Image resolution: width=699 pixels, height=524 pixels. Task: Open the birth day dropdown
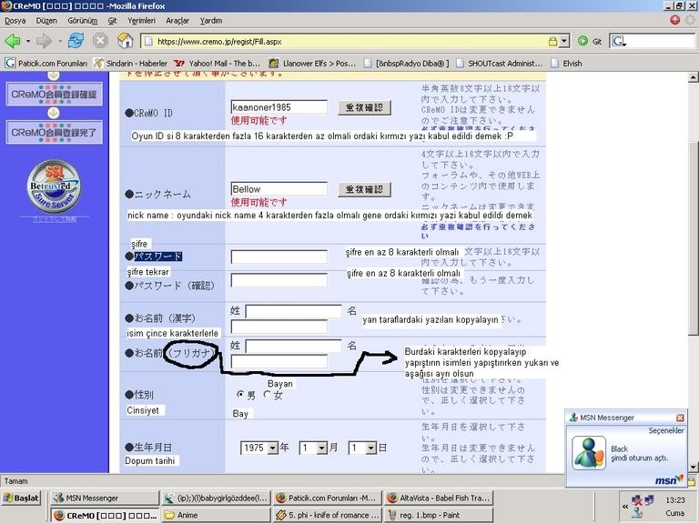point(362,448)
